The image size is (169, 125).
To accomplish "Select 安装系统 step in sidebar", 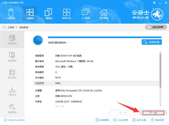I will [12, 109].
